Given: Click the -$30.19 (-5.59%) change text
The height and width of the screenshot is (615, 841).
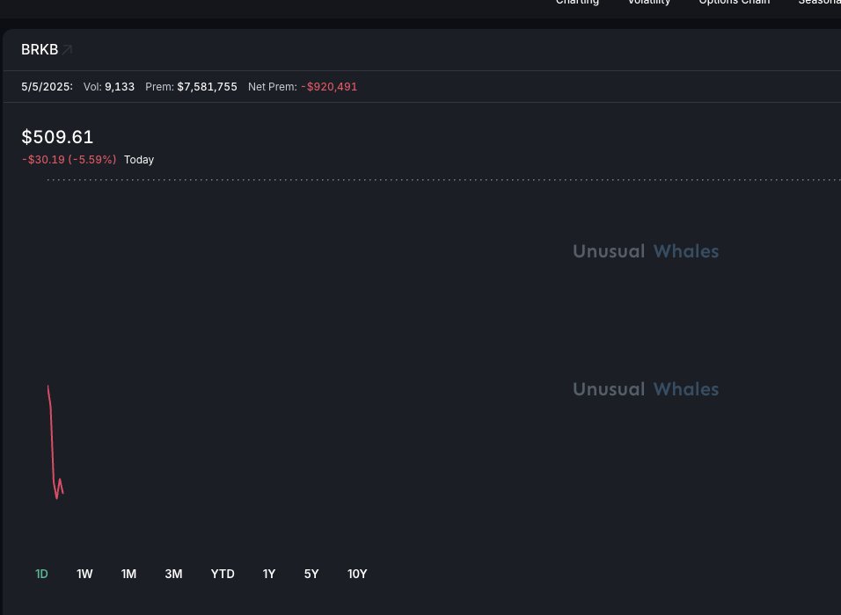Looking at the screenshot, I should pyautogui.click(x=69, y=160).
